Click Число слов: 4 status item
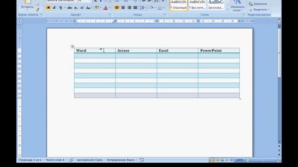The image size is (298, 167). tap(55, 160)
